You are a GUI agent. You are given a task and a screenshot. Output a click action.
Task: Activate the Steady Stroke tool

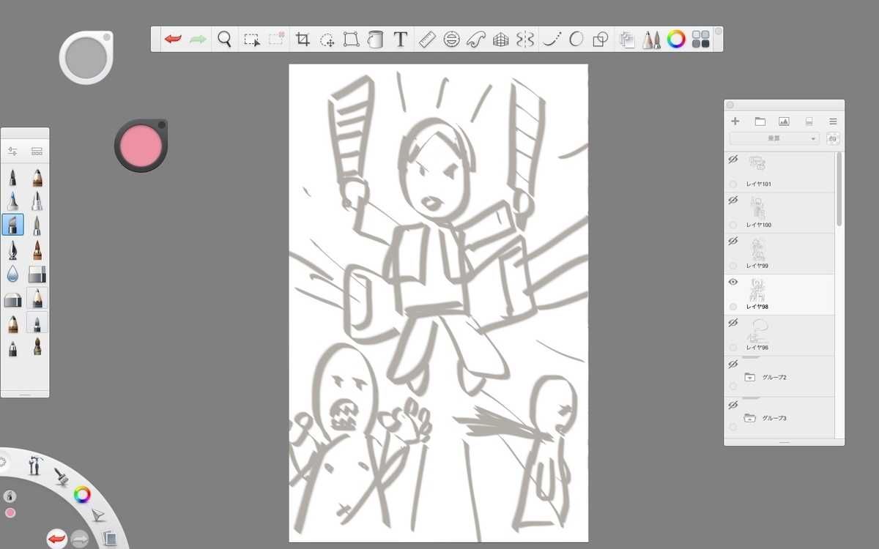(552, 40)
